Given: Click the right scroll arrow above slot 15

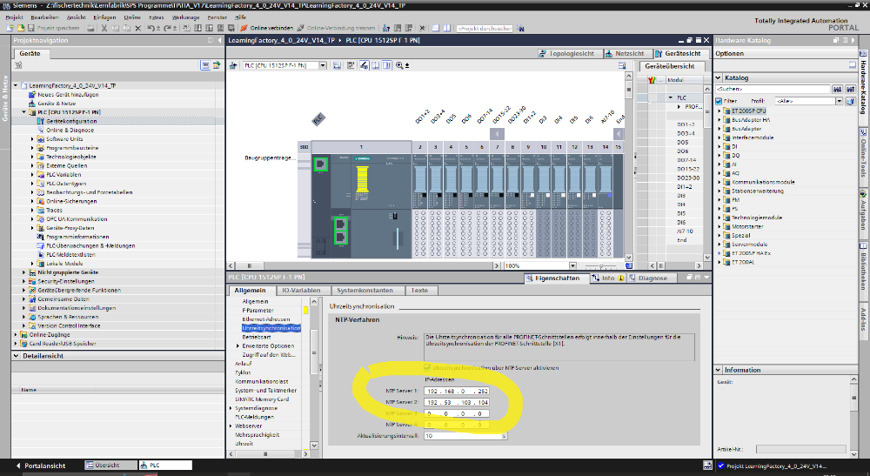Looking at the screenshot, I should pyautogui.click(x=618, y=134).
